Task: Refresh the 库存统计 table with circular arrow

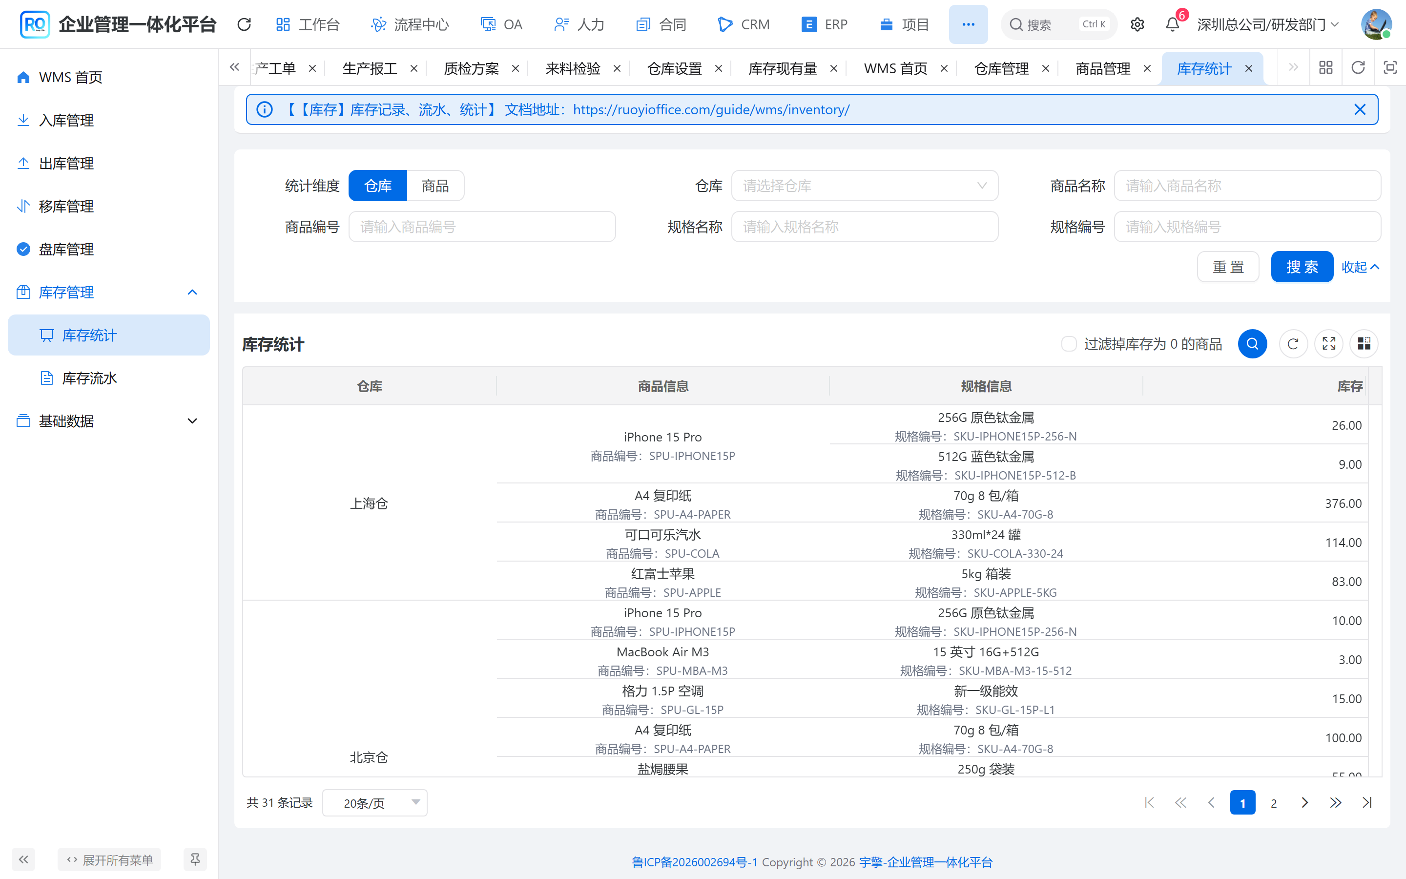Action: tap(1293, 344)
